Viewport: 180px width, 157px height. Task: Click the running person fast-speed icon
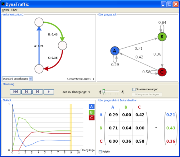pos(122,92)
